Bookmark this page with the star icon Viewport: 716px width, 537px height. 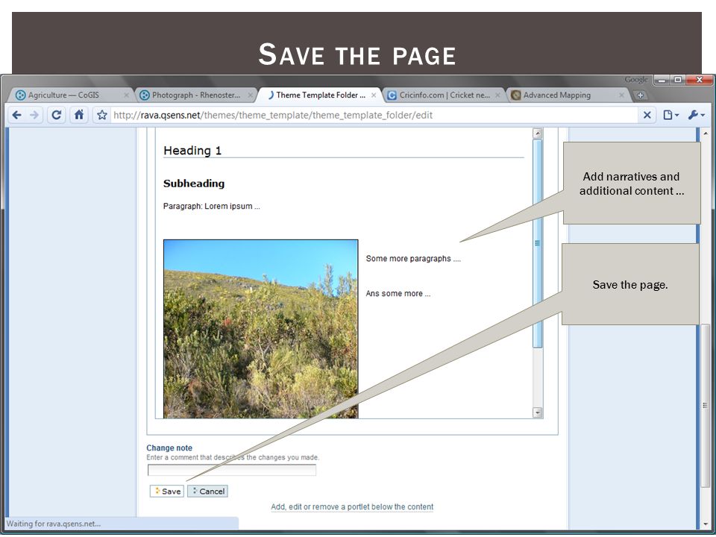[x=102, y=115]
